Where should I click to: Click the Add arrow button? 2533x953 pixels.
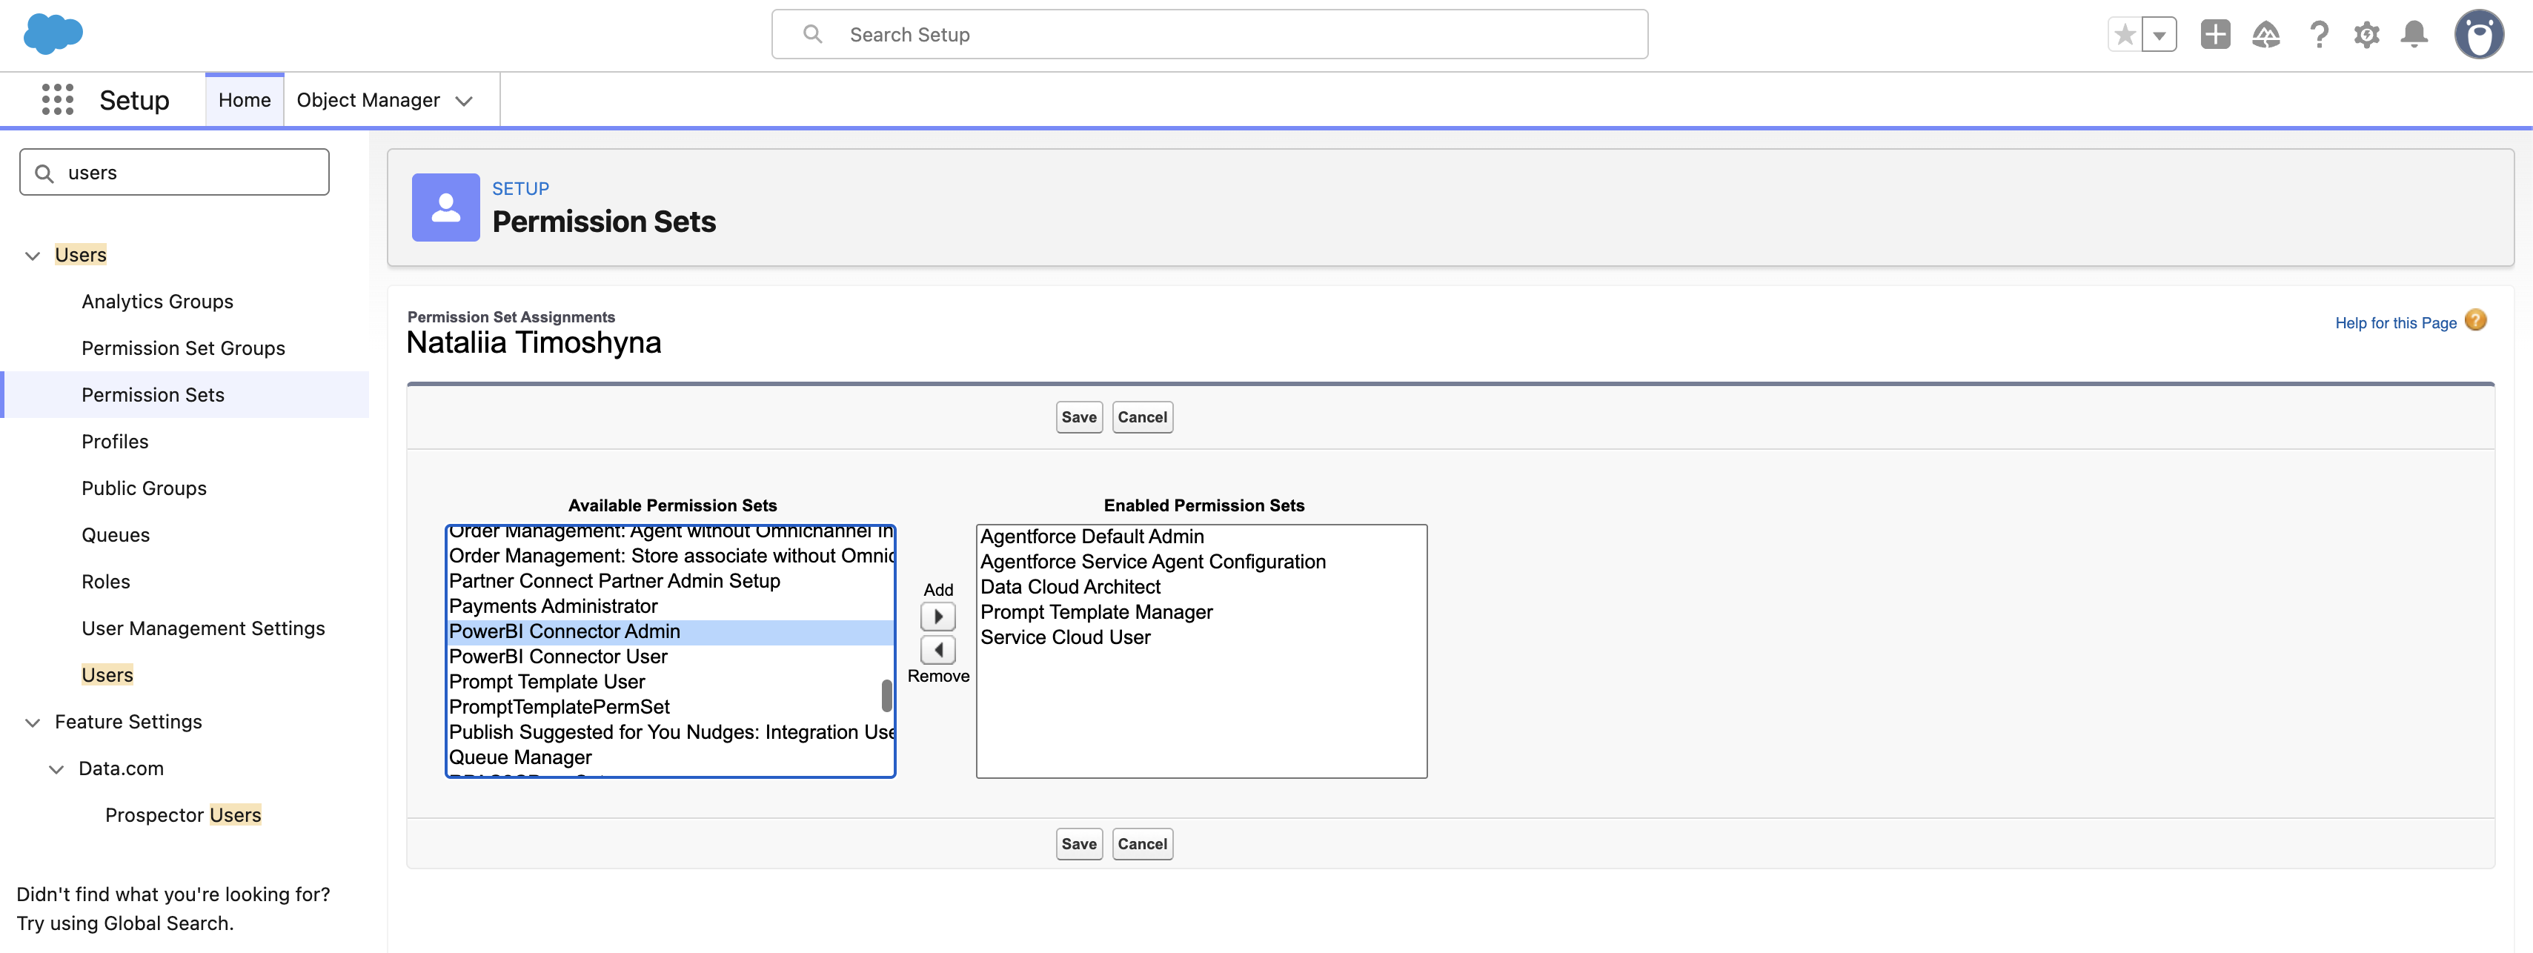point(938,617)
